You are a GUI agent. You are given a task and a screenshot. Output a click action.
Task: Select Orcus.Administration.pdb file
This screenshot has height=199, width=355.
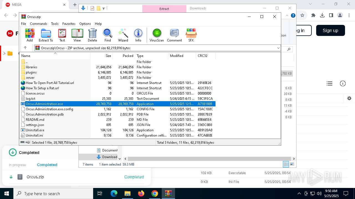[x=118, y=114]
